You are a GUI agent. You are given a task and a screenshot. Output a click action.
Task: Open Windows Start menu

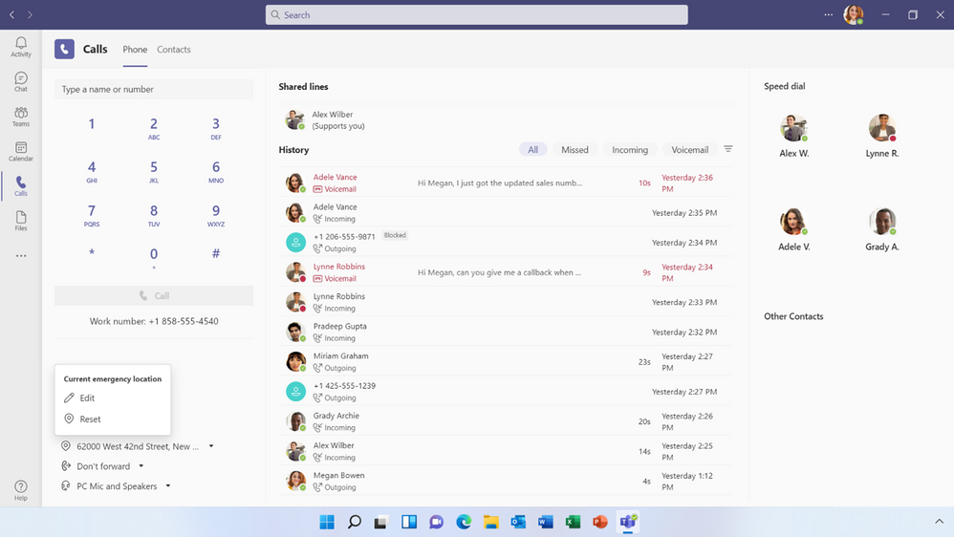327,522
